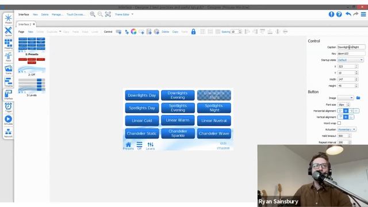Click Delete in the Interface toolbar

click(x=45, y=14)
